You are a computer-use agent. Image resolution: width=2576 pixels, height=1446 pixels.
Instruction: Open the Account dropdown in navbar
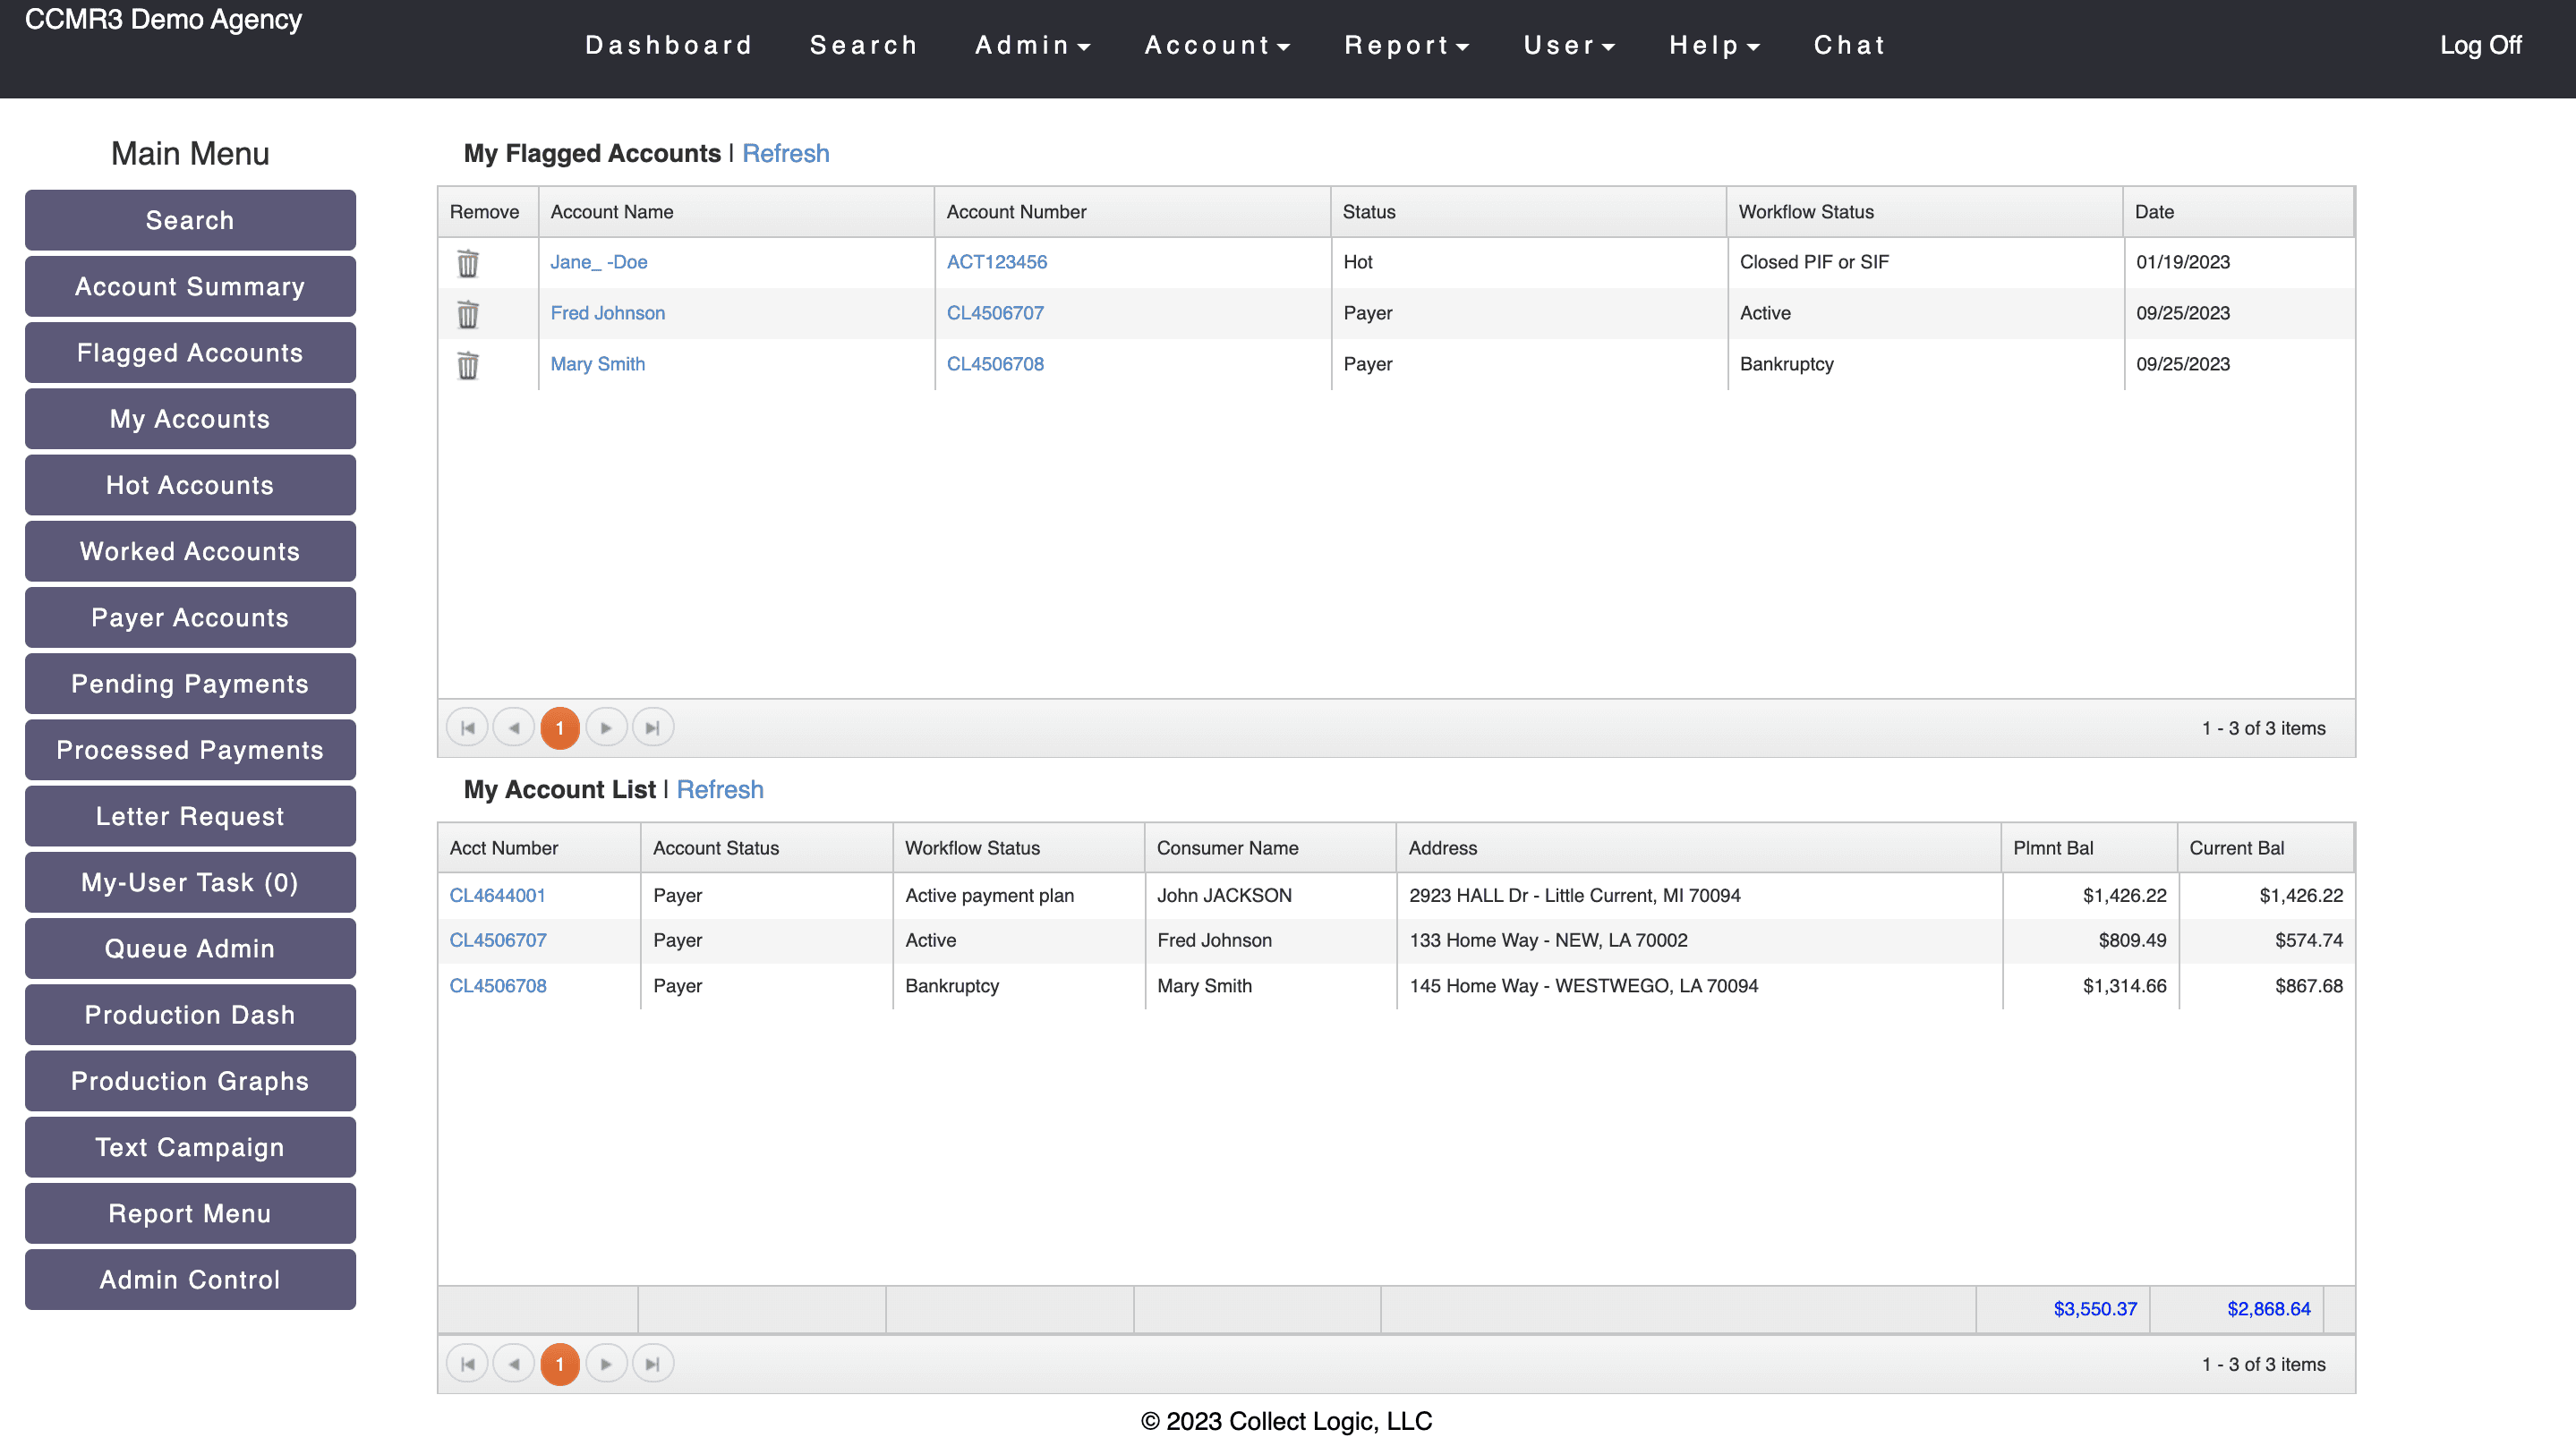[1217, 46]
